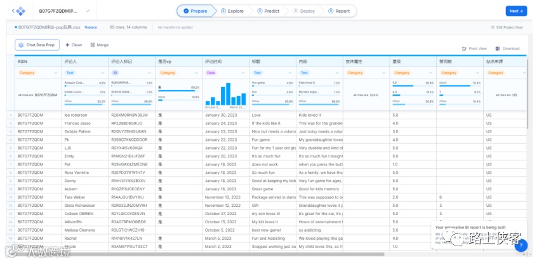Switch to Pivot View
Viewport: 539px width, 262px height.
[474, 49]
